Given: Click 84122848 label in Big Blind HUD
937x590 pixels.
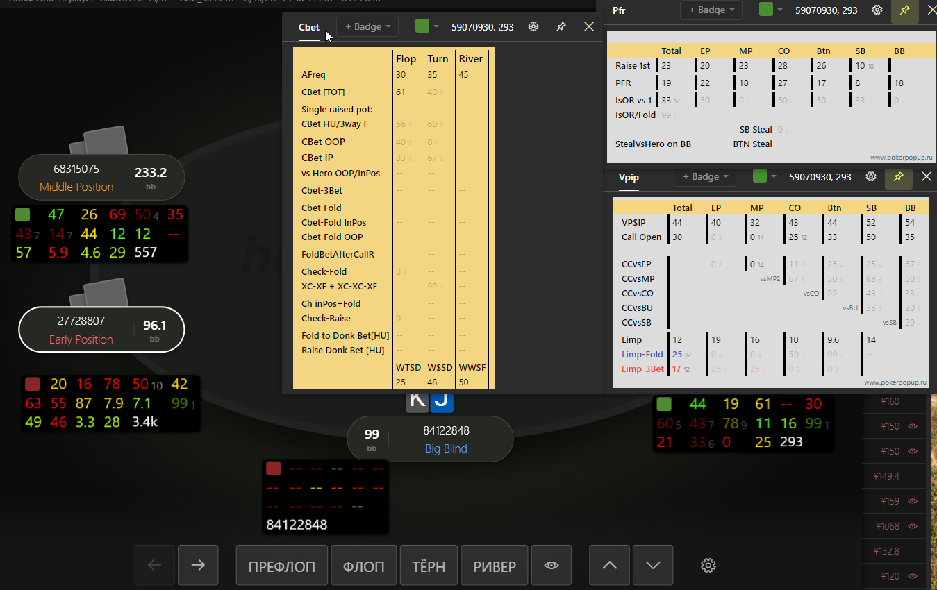Looking at the screenshot, I should [x=297, y=525].
